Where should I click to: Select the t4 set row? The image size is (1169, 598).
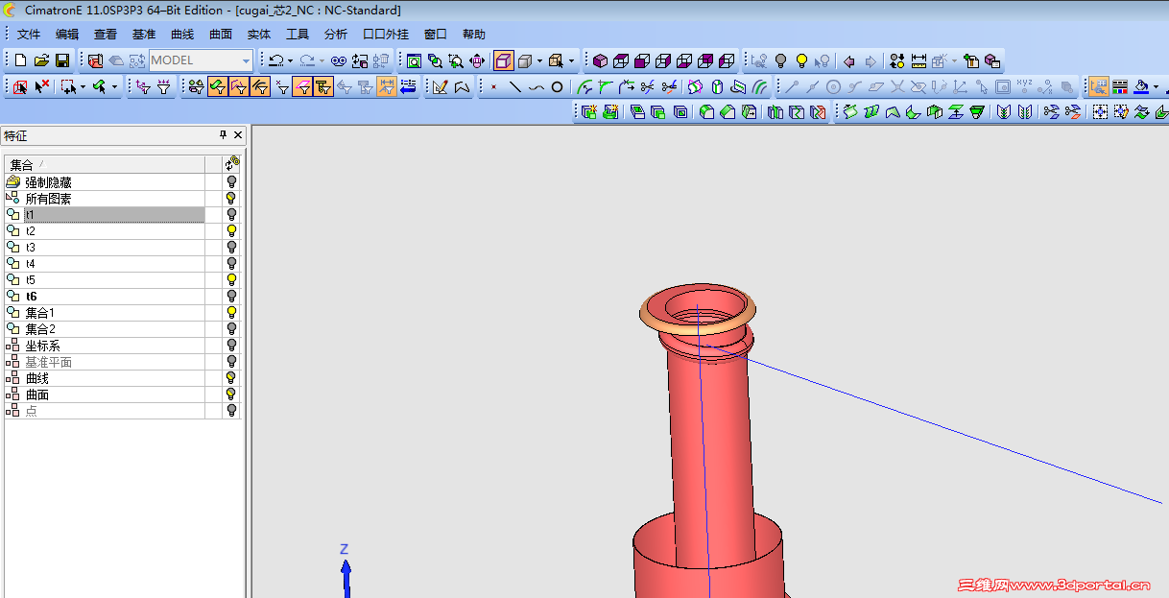point(105,264)
